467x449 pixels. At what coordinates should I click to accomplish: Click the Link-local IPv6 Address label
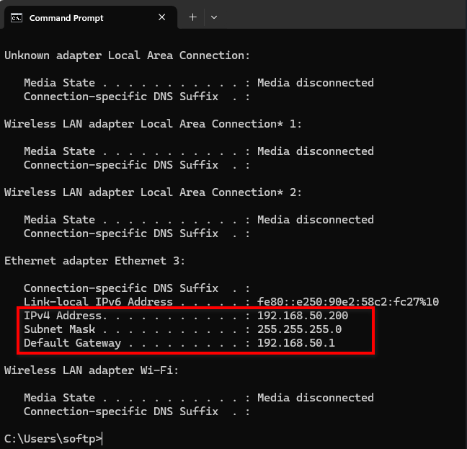point(98,302)
